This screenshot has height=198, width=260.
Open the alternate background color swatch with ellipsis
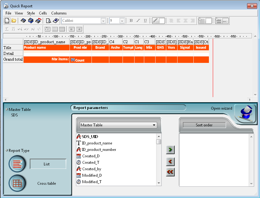pos(222,21)
